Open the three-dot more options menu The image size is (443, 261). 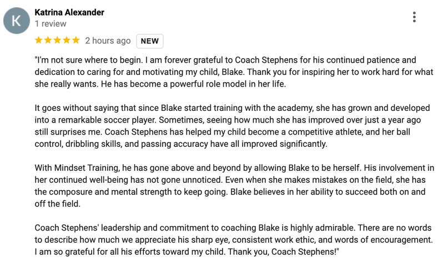coord(414,17)
